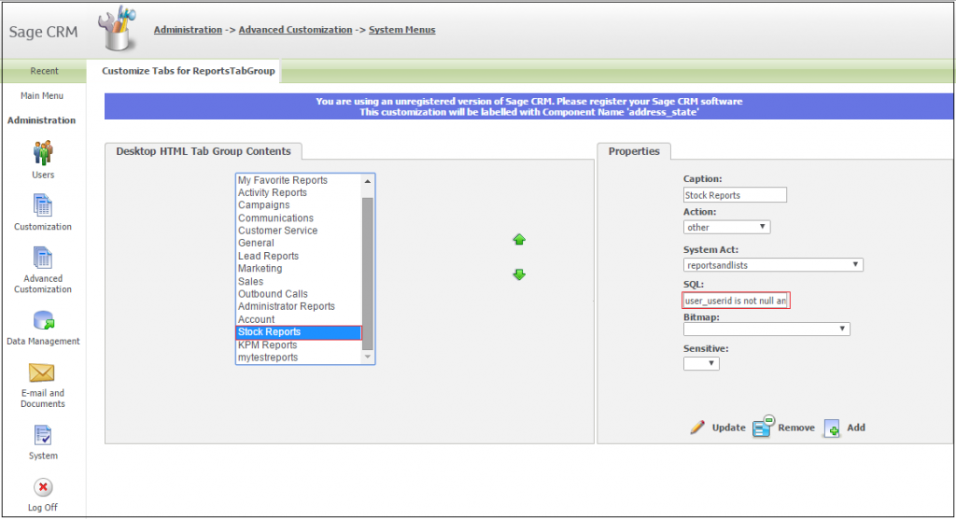Viewport: 956px width, 519px height.
Task: Open the Main Menu item
Action: [x=42, y=96]
